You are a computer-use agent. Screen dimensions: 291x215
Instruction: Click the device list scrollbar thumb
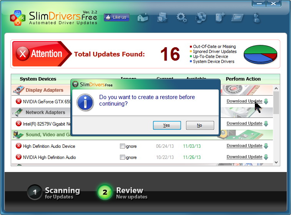[x=276, y=103]
